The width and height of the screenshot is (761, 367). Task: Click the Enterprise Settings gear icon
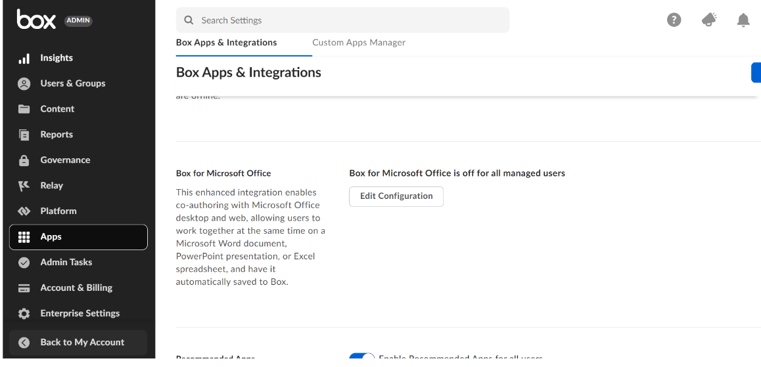tap(24, 314)
